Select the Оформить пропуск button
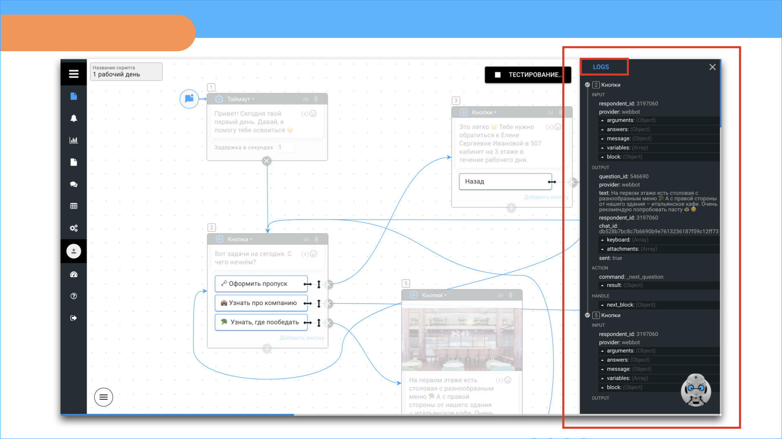782x439 pixels. (x=261, y=284)
